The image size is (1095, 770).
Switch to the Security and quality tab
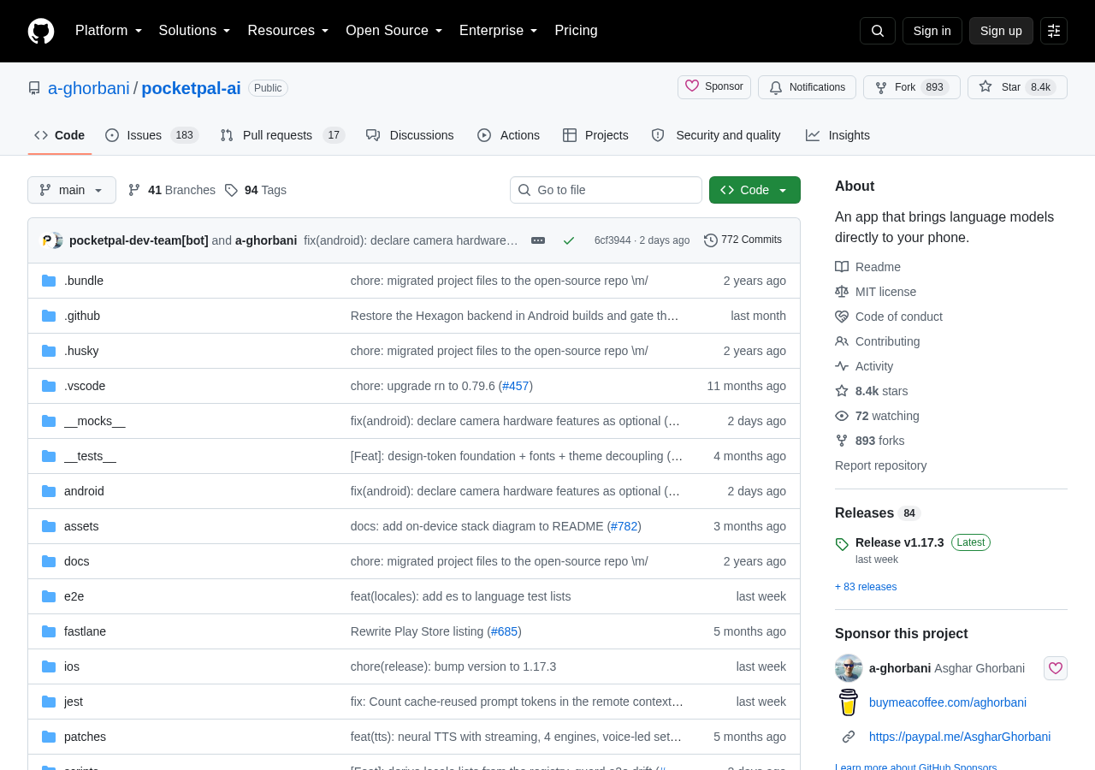(716, 135)
